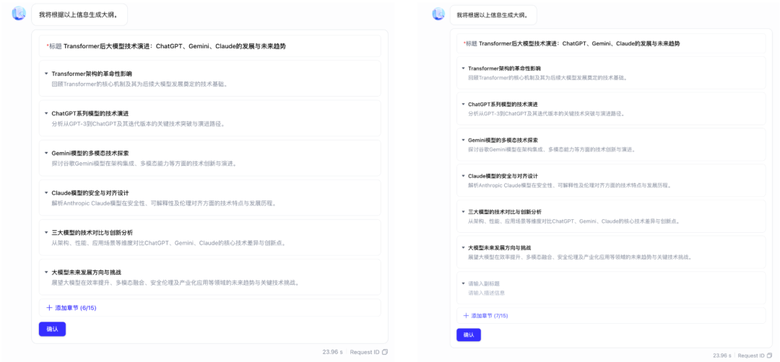The height and width of the screenshot is (362, 780).
Task: Click right panel heading ChatGPT系列模型的技术演进
Action: click(503, 105)
